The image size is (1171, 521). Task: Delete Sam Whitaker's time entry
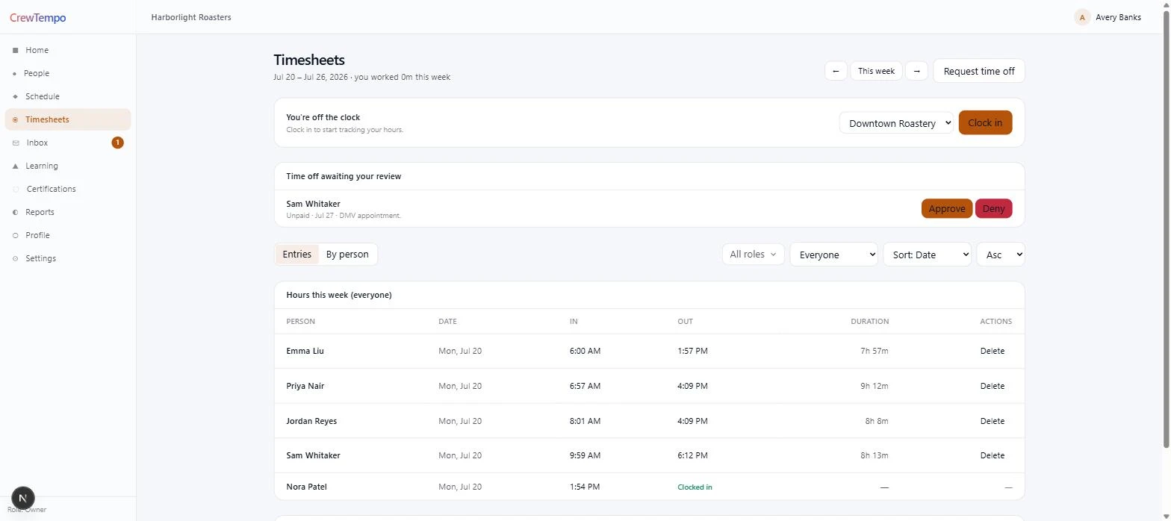993,455
